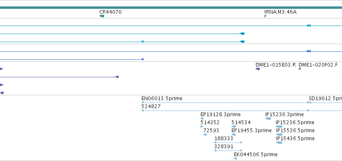This screenshot has width=342, height=161.
Task: Click the IP15536.5prime label
Action: click(x=295, y=131)
